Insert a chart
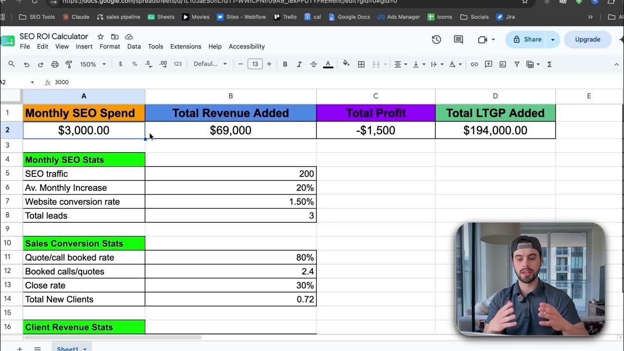This screenshot has width=624, height=351. coord(503,64)
